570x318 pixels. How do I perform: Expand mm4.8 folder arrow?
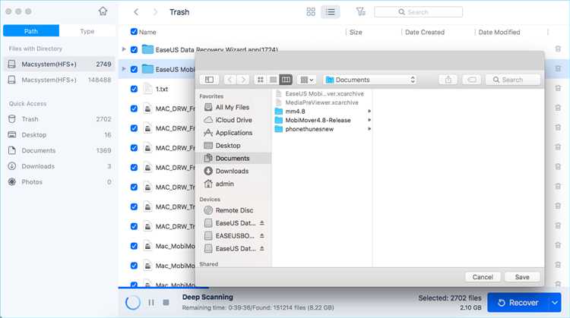click(369, 111)
